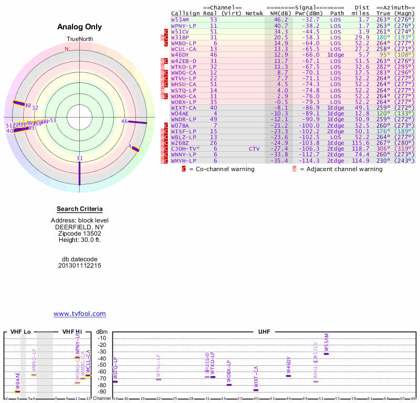
Task: Click the co-channel warning icon beside W07BA
Action: 166,126
